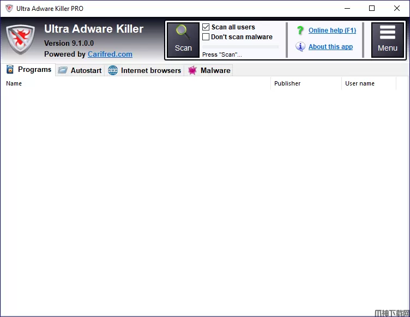Click the 'Press "Scan"...' status text

(222, 54)
